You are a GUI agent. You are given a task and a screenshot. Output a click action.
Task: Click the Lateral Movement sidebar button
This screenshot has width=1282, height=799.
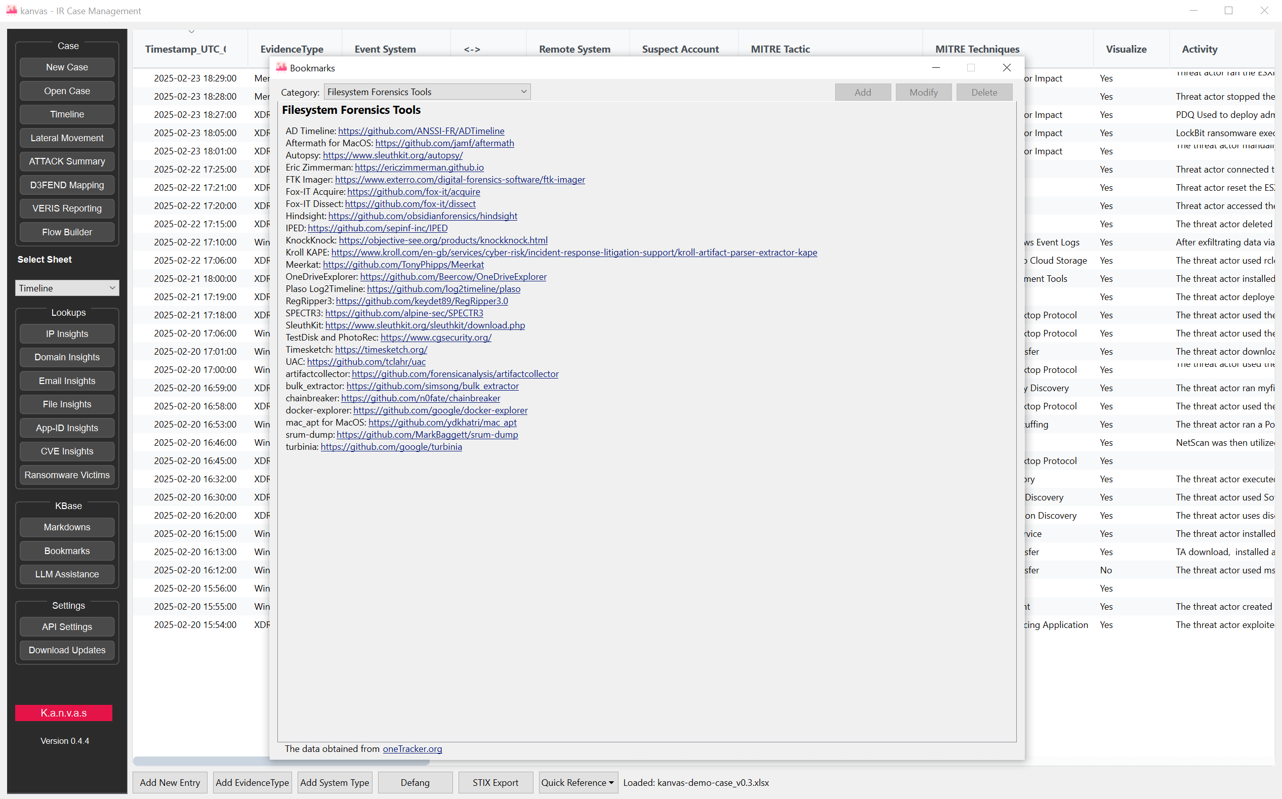pos(67,138)
